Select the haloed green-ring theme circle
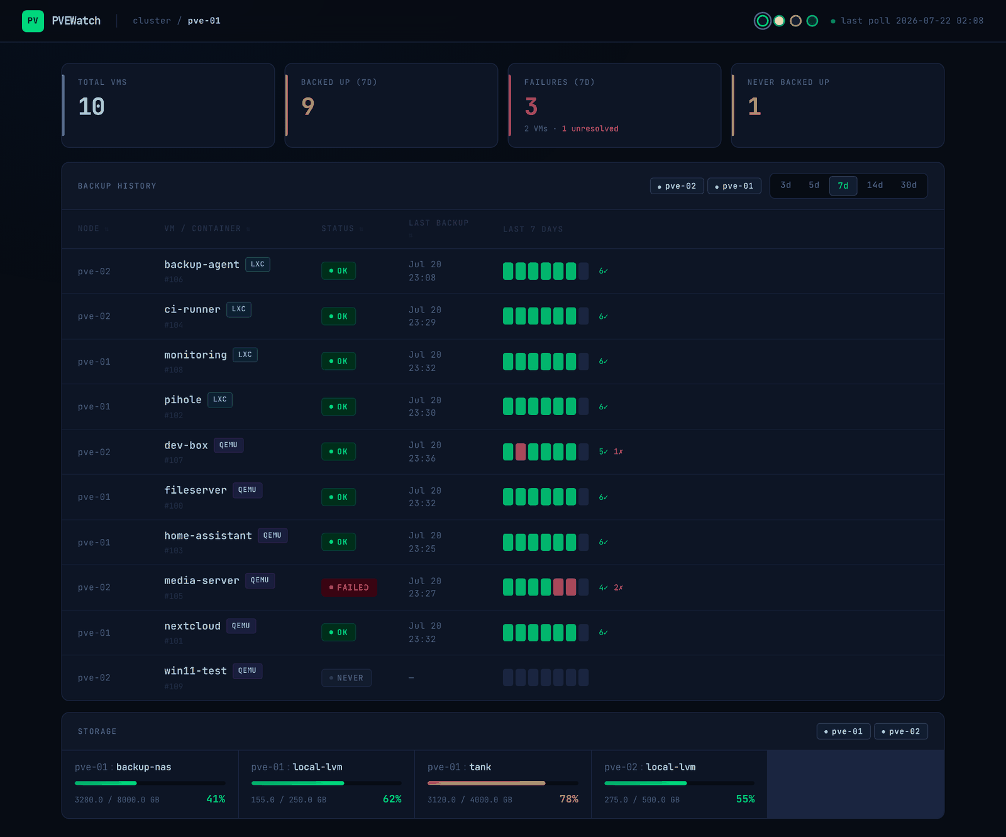The image size is (1006, 837). point(763,21)
